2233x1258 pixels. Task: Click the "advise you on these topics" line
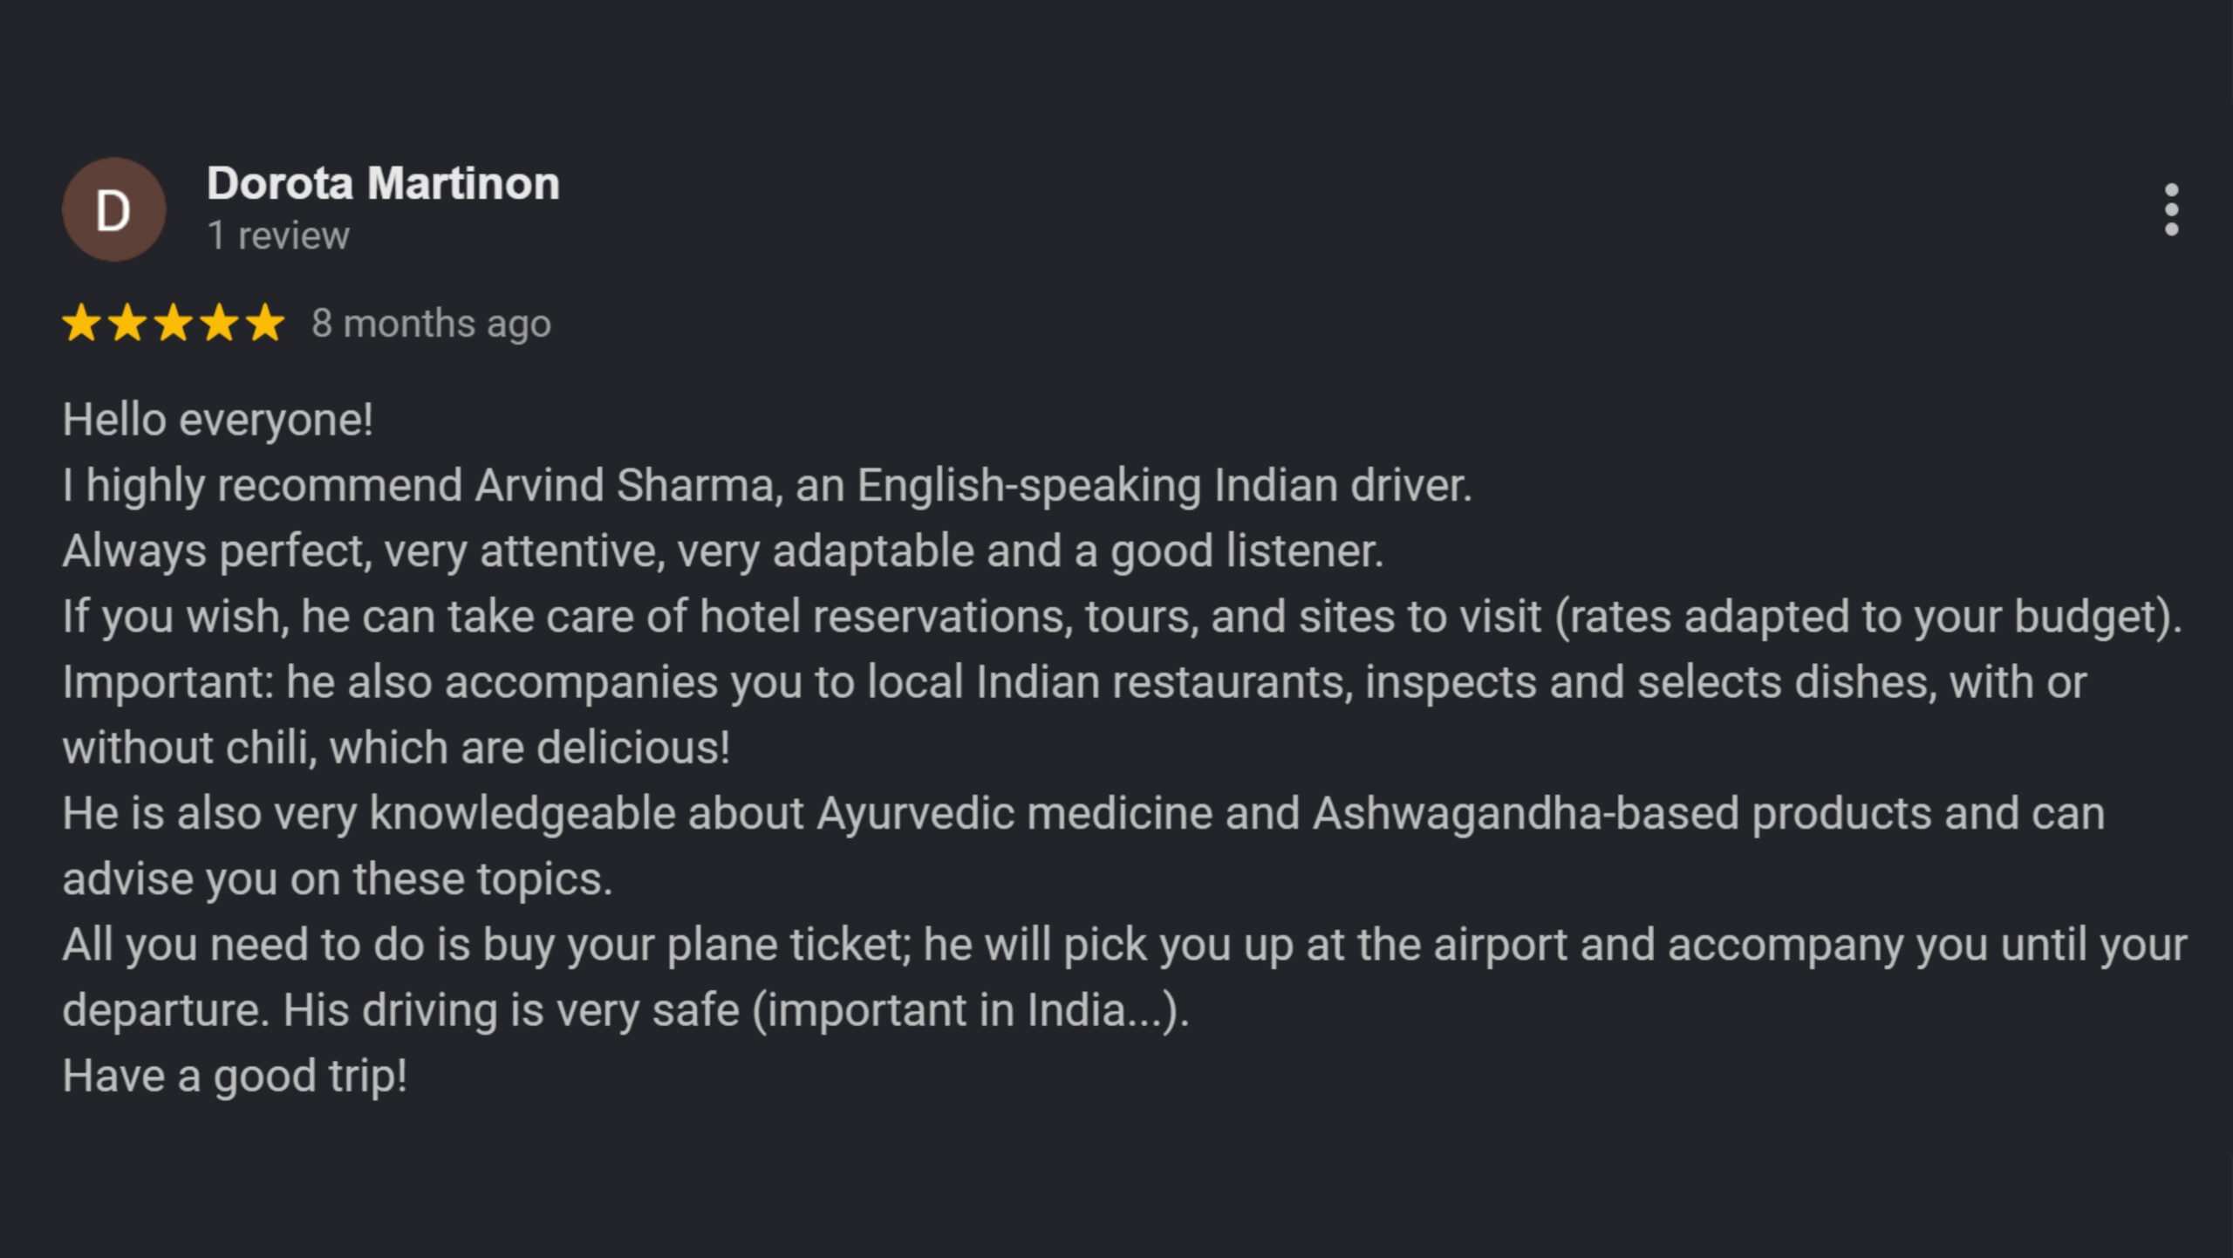coord(338,879)
